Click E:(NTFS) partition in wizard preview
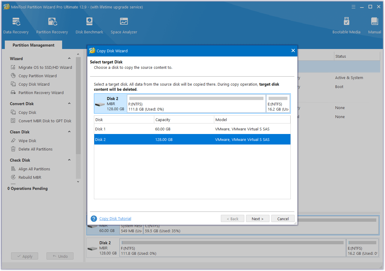Viewport: 385px width, 271px height. click(278, 104)
